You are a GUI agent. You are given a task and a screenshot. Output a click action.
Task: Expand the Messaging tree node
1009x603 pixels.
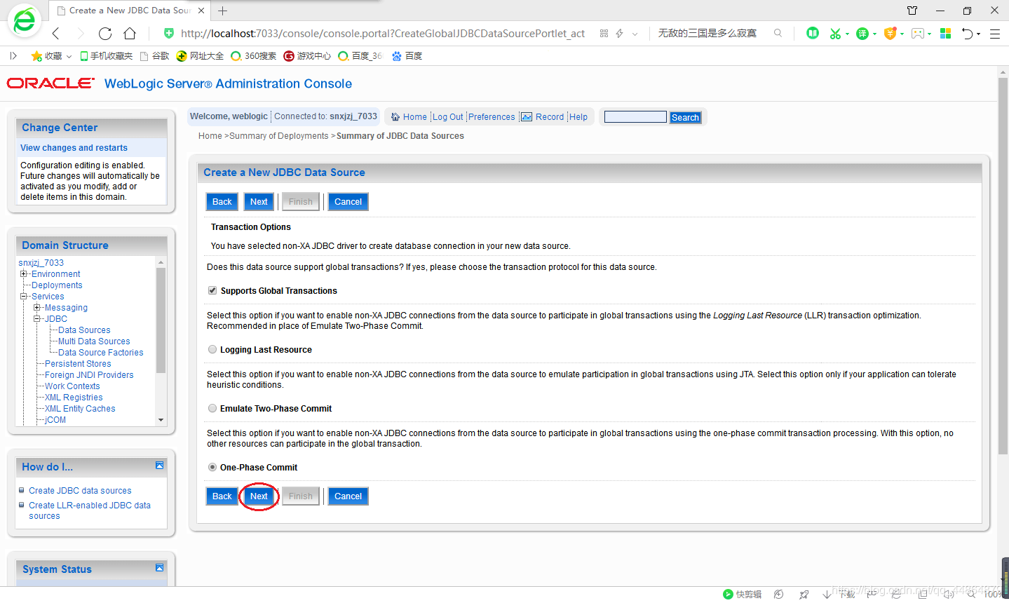click(37, 308)
